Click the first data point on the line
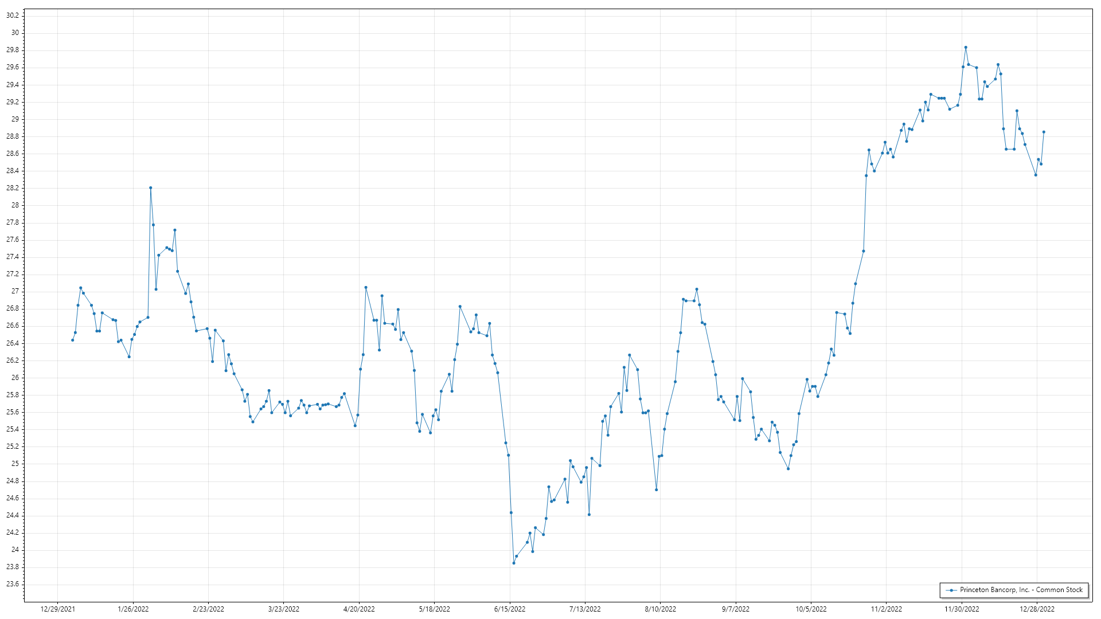Screen dimensions: 1101x619 pyautogui.click(x=72, y=340)
